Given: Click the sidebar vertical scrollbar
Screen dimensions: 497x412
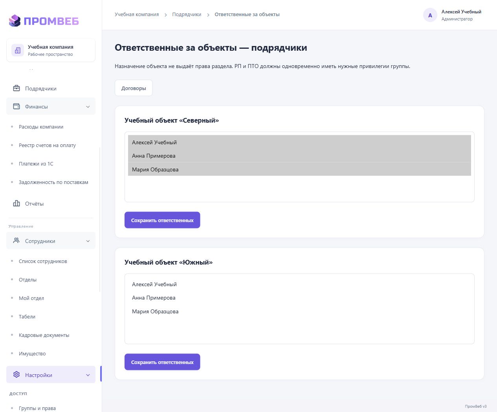Looking at the screenshot, I should pos(100,219).
